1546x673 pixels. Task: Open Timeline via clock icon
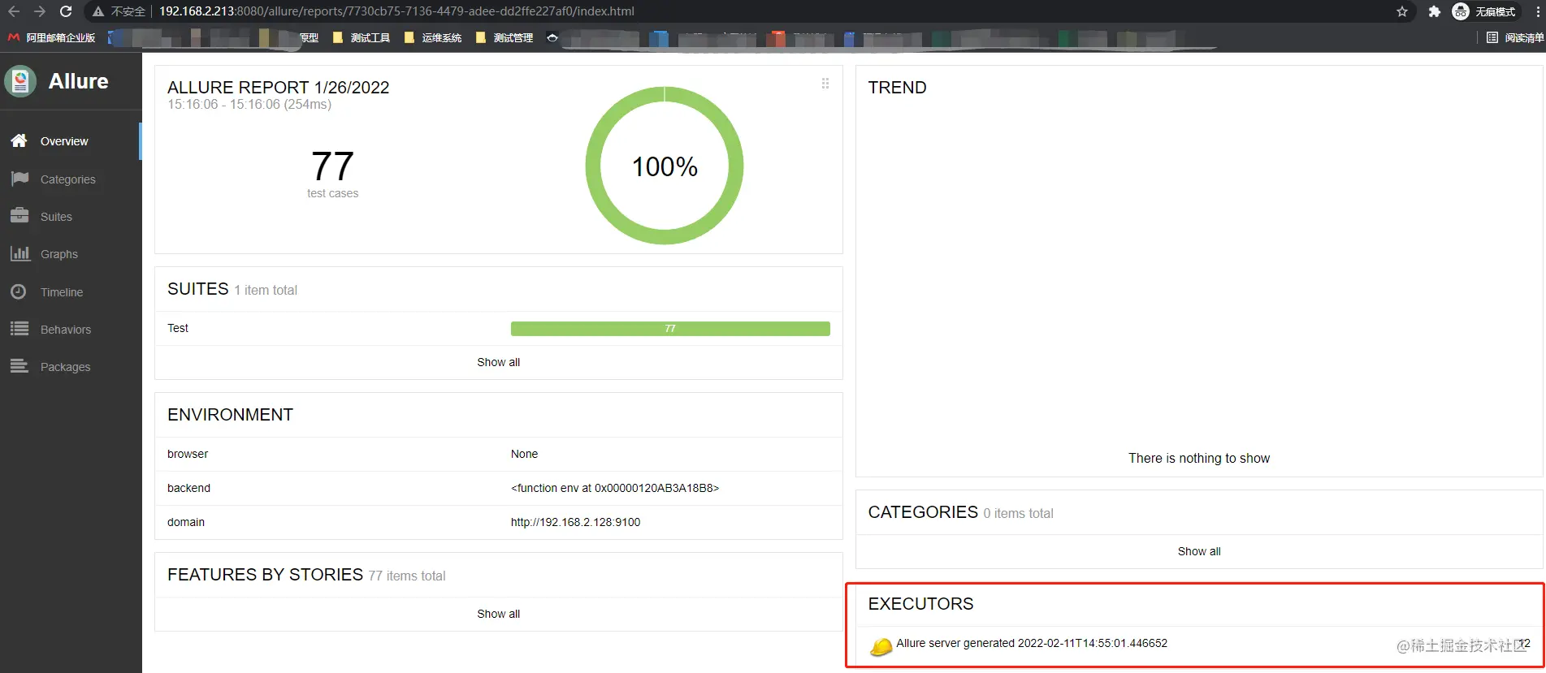pos(19,291)
